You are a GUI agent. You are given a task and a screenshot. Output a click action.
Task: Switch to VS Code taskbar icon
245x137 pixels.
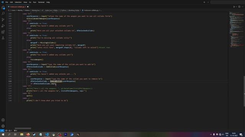click(x=47, y=134)
